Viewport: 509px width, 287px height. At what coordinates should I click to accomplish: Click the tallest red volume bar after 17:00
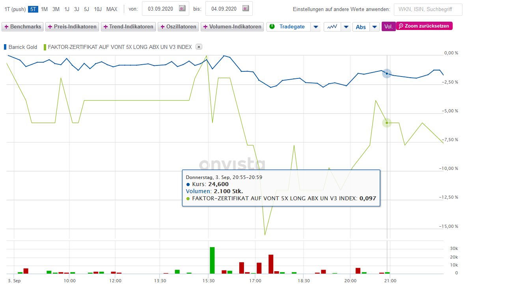pos(271,264)
